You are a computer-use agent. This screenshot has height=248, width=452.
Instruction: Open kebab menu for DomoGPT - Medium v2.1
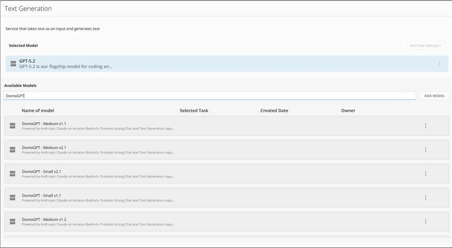(x=425, y=150)
